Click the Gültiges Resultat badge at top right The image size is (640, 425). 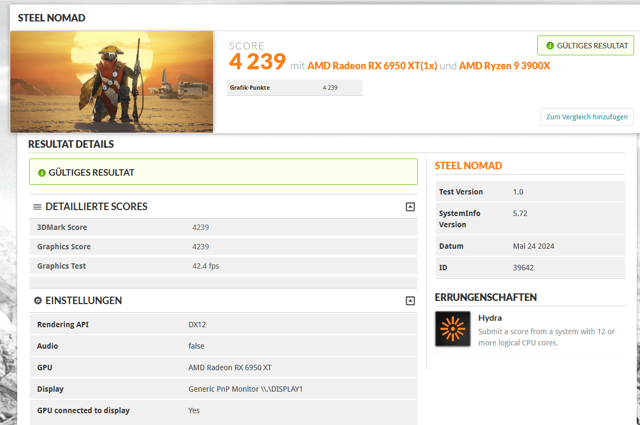(586, 46)
